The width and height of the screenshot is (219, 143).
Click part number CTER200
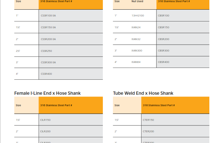pos(148,132)
